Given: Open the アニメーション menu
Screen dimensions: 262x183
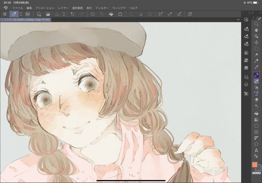Looking at the screenshot, I should click(45, 8).
